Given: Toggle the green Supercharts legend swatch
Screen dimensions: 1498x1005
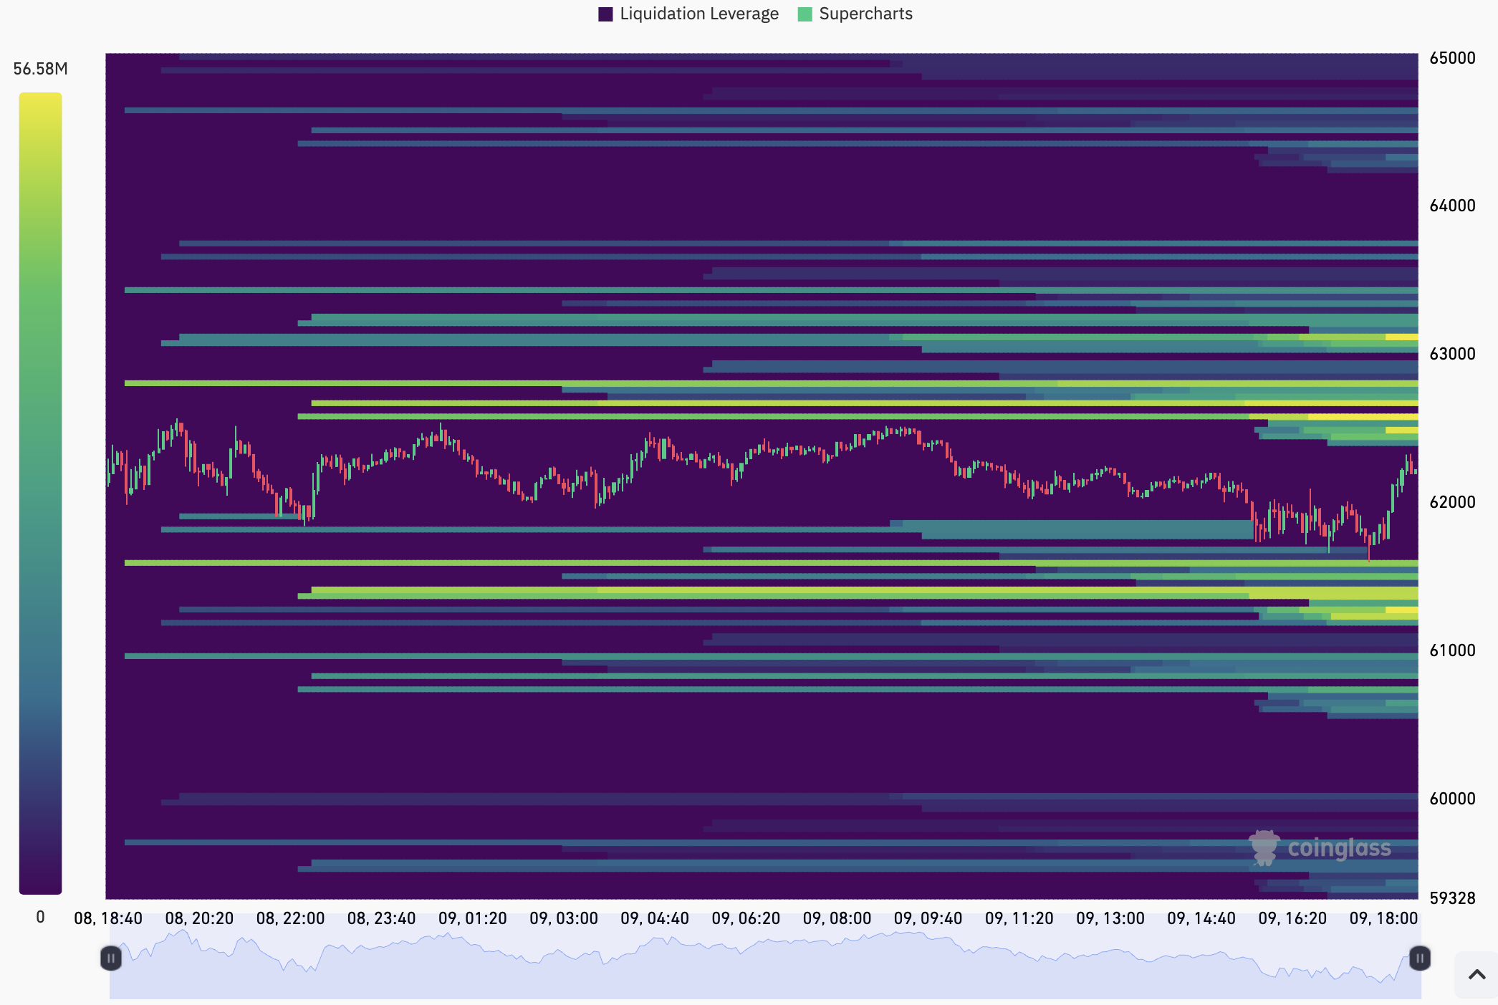Looking at the screenshot, I should pyautogui.click(x=805, y=14).
